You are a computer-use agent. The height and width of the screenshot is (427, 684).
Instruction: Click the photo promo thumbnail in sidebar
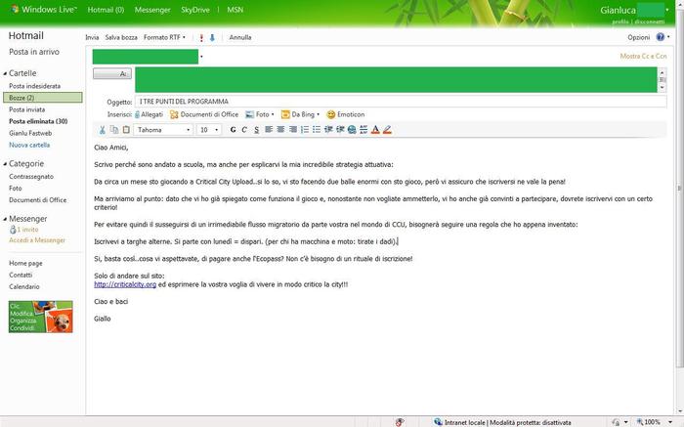tap(41, 317)
